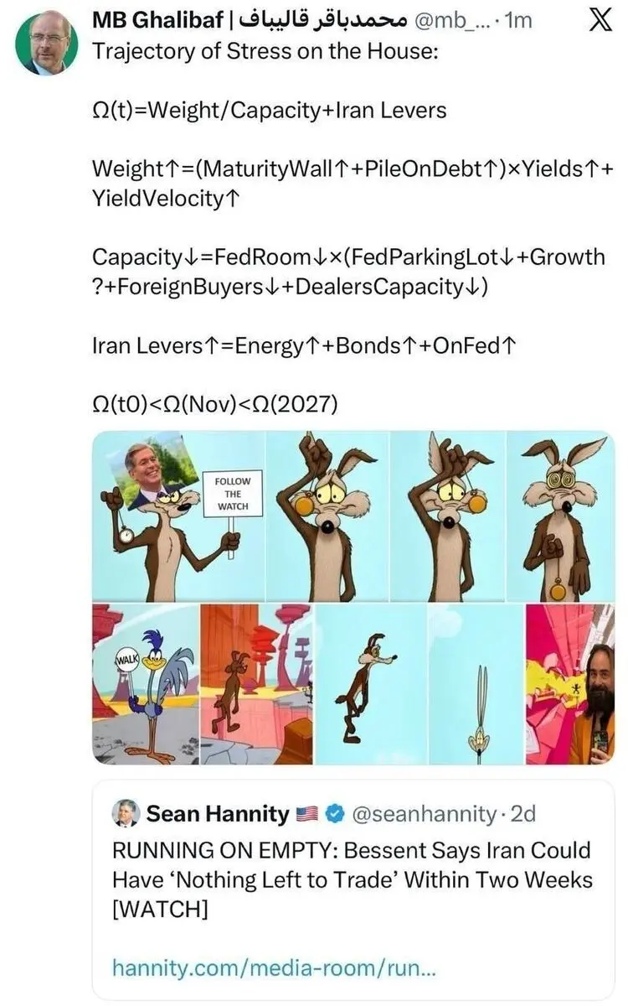628x1006 pixels.
Task: Open the quoted RUNNING ON EMPTY headline
Action: [352, 880]
